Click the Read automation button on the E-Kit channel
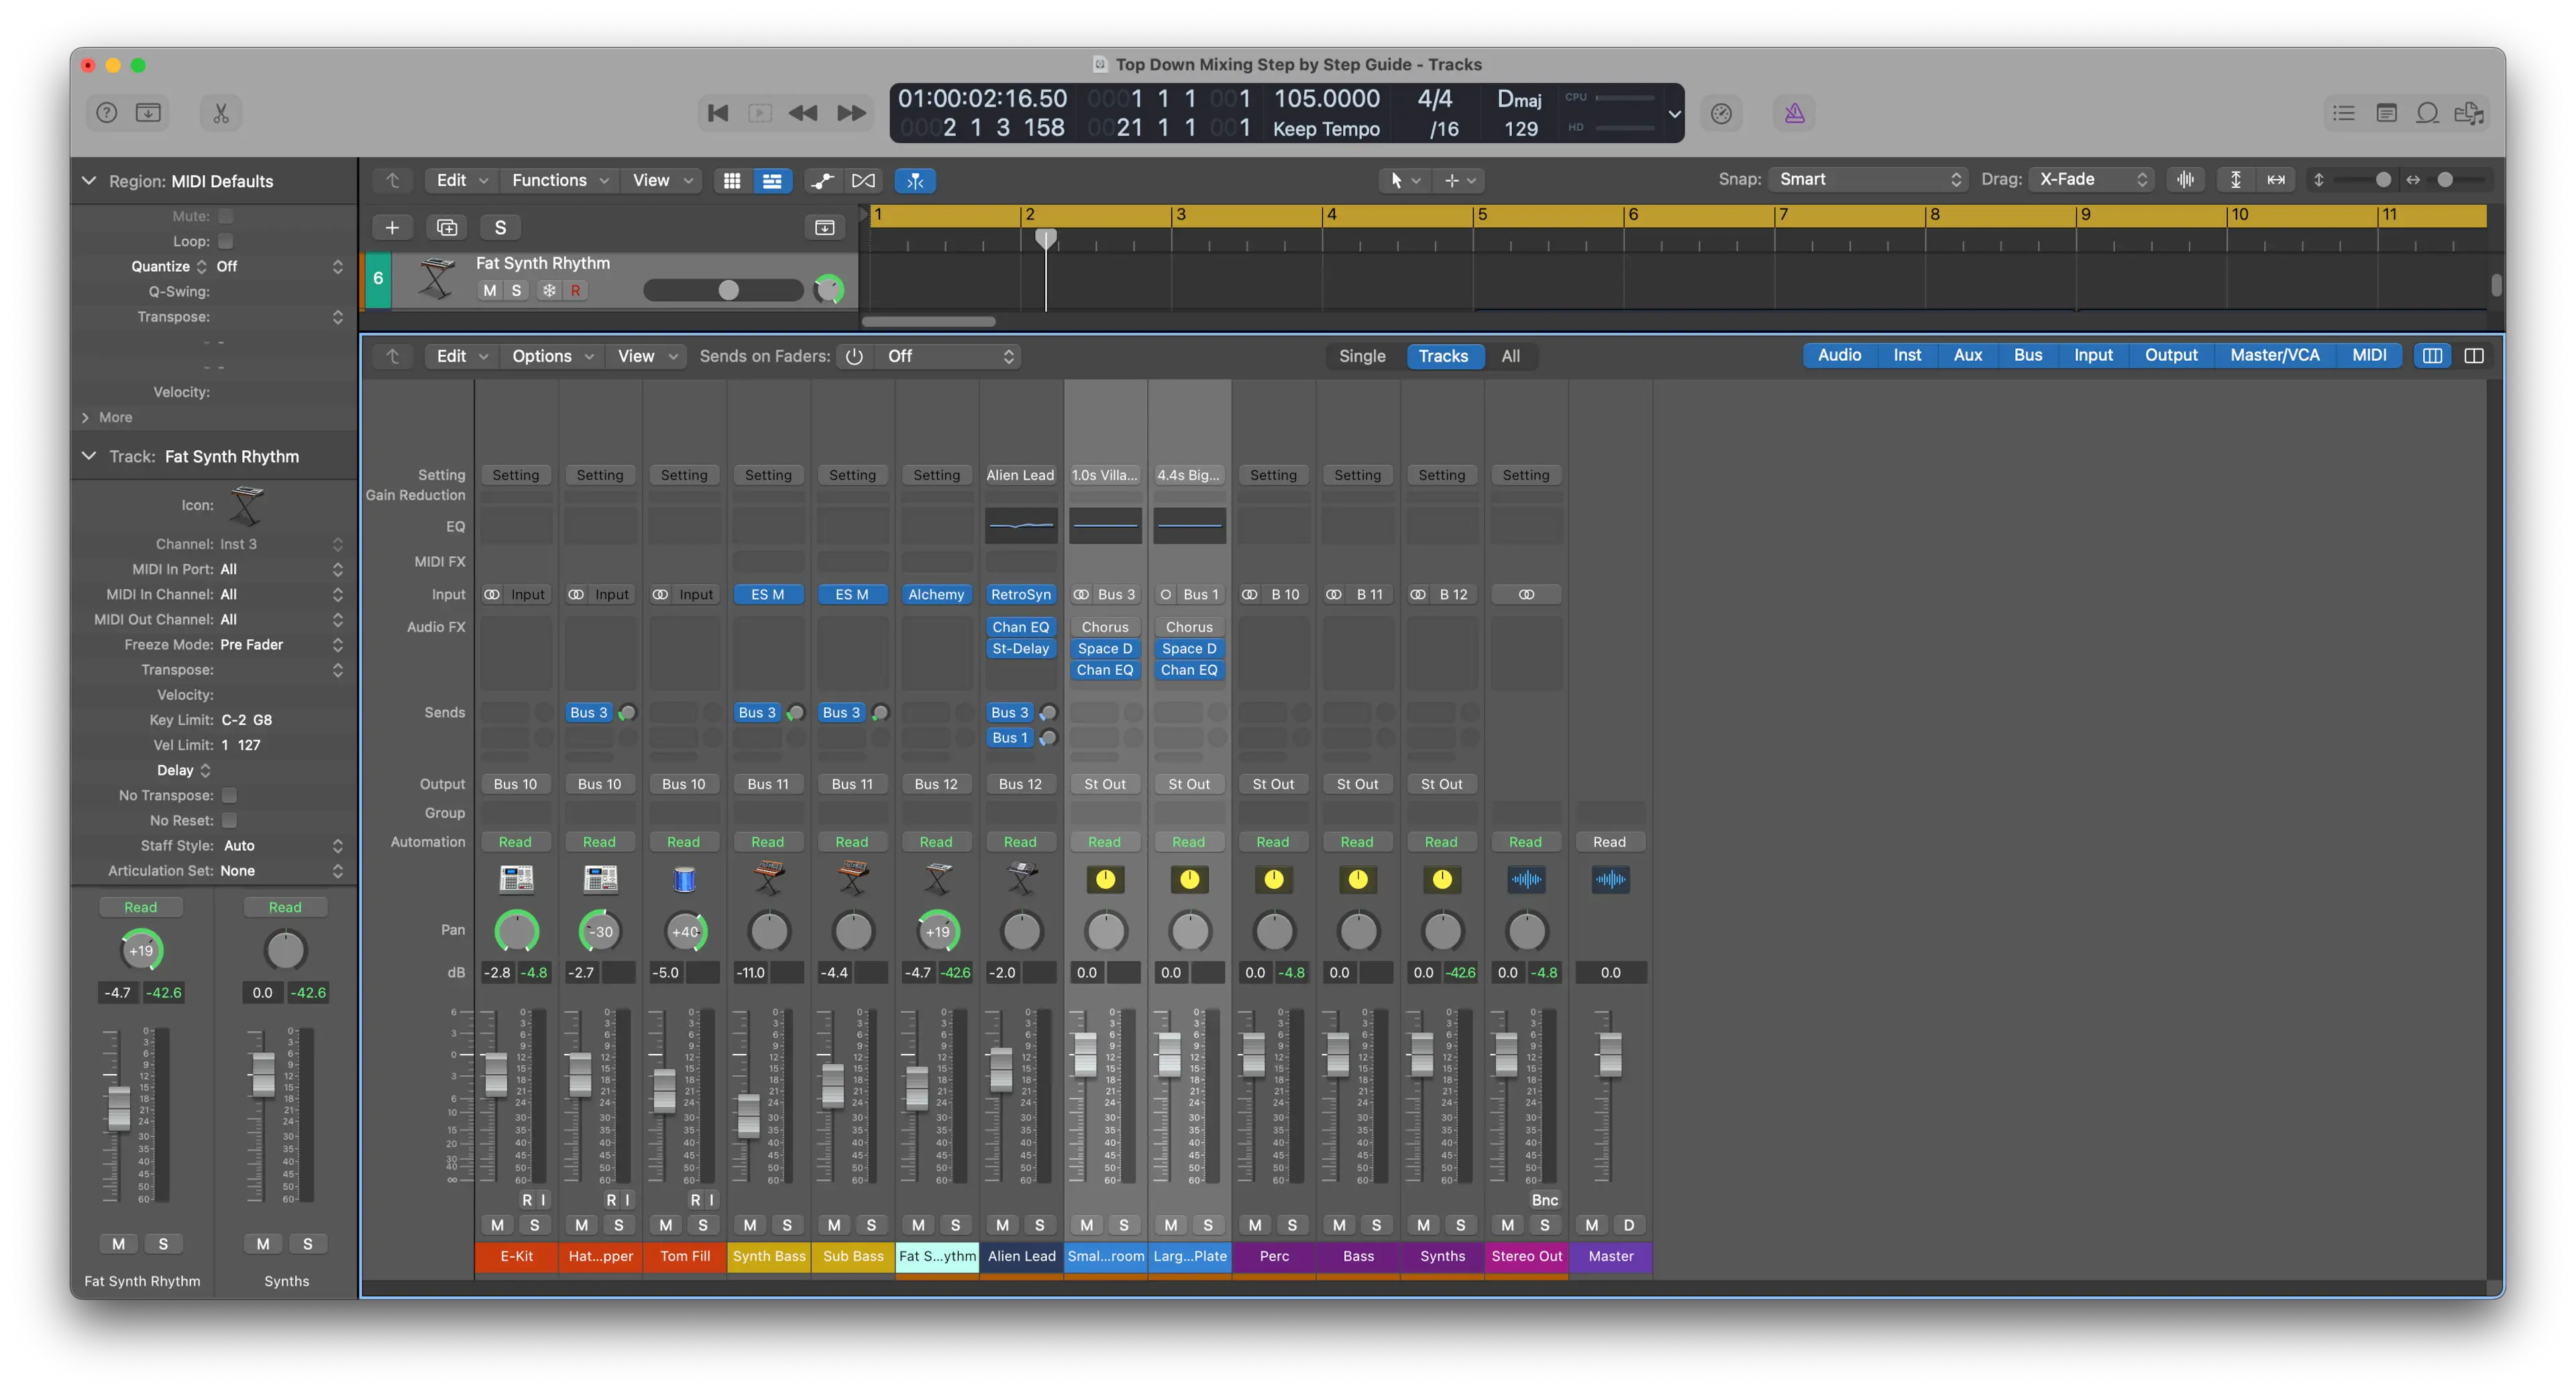Image resolution: width=2576 pixels, height=1392 pixels. 515,841
